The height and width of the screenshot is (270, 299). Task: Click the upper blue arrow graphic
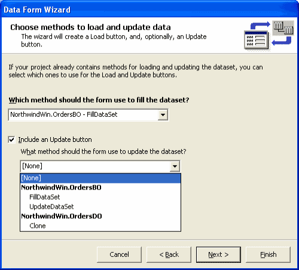[260, 26]
